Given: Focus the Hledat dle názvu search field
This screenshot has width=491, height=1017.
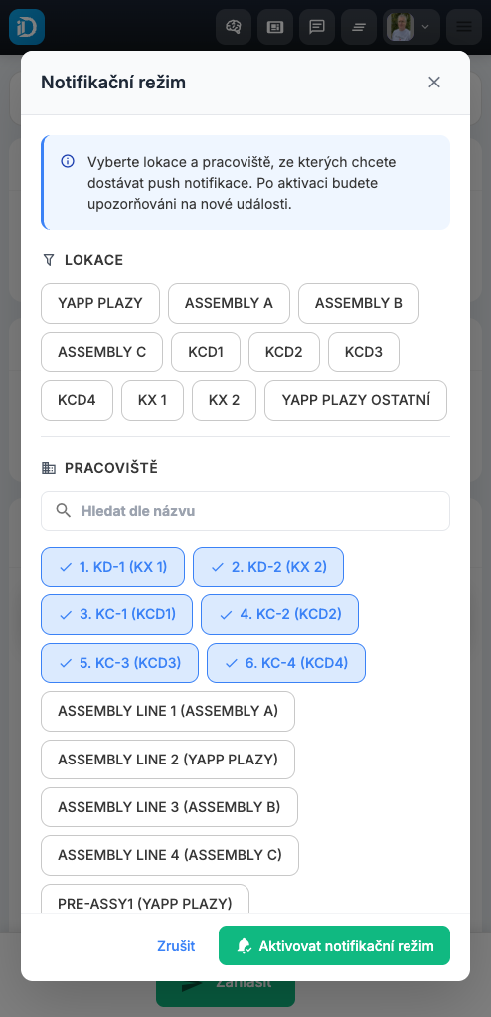Looking at the screenshot, I should pos(245,510).
